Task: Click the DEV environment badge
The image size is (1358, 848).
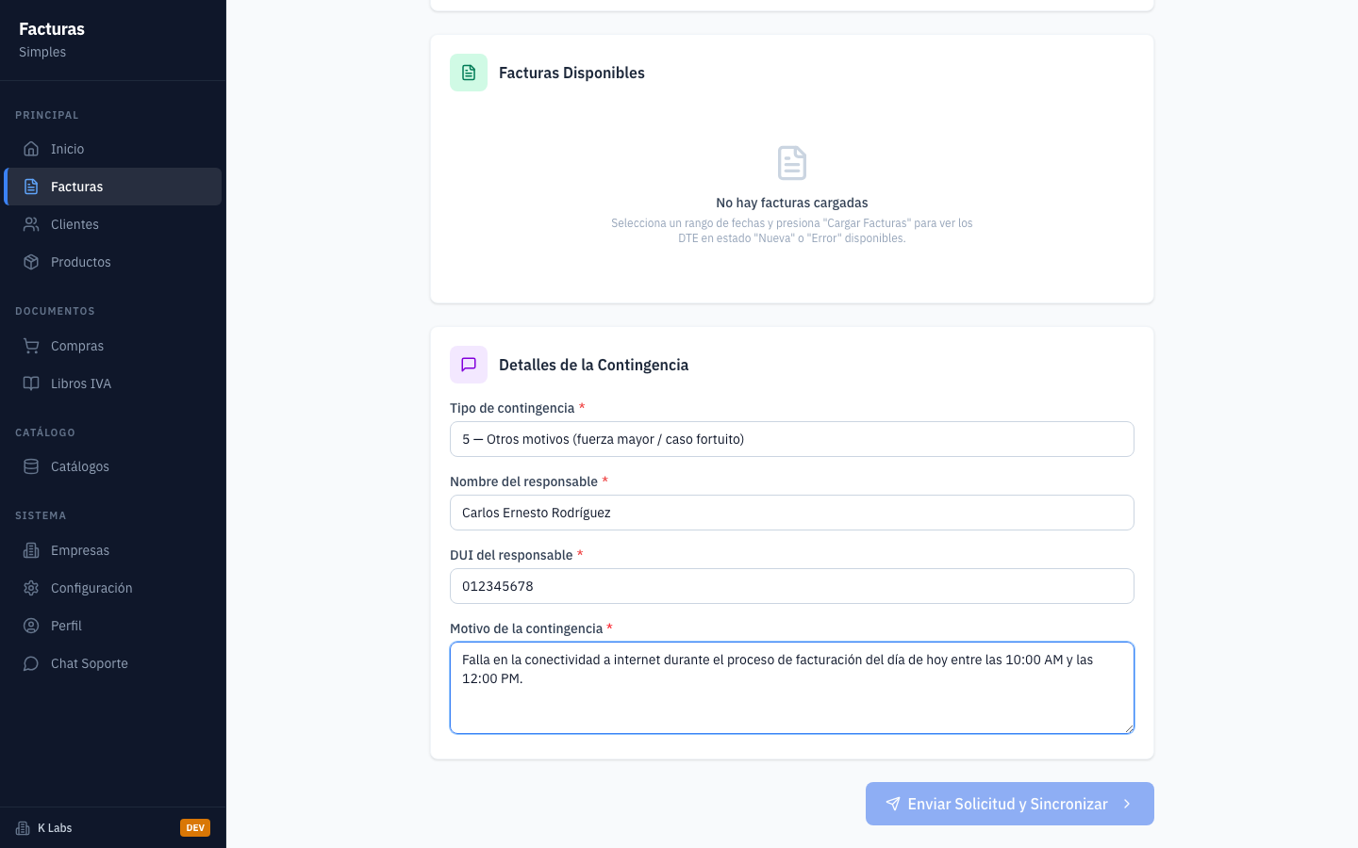Action: [195, 828]
